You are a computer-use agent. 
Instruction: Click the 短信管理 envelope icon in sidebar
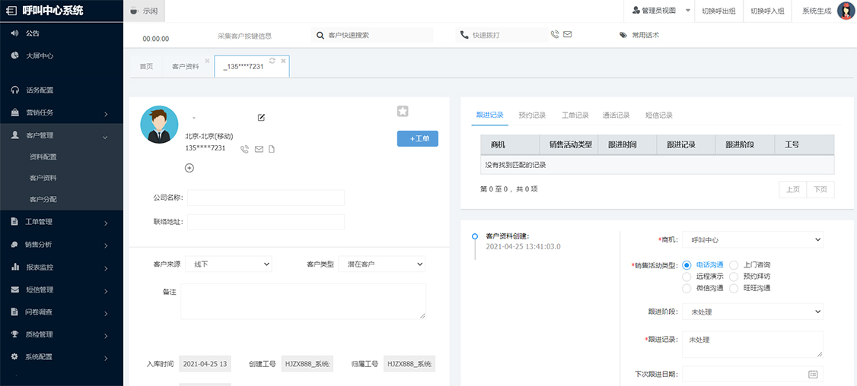[14, 290]
